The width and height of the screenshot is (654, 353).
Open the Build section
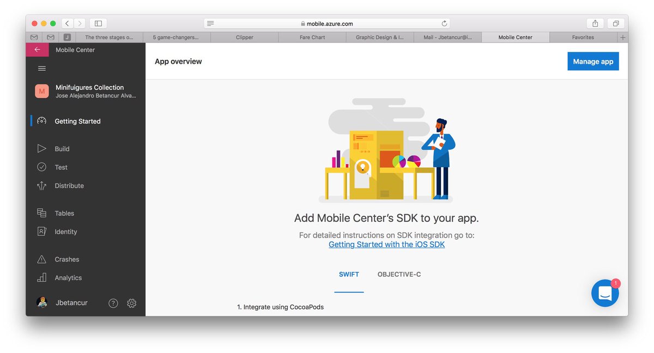(x=62, y=149)
